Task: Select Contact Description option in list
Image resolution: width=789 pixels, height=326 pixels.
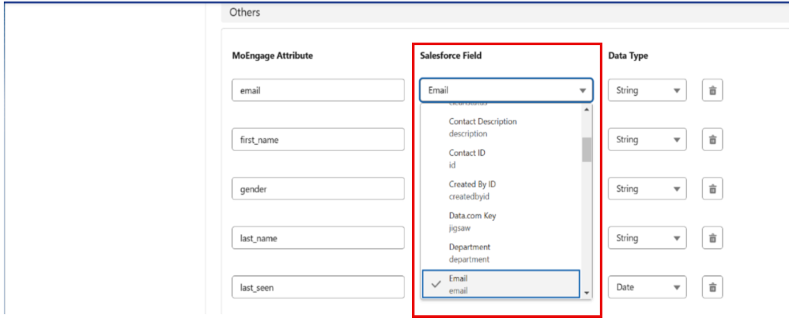Action: coord(501,128)
